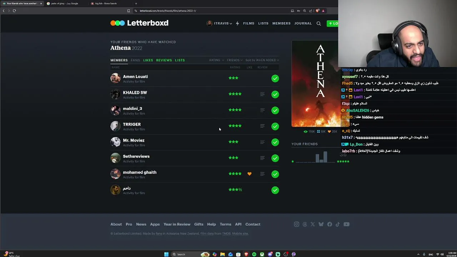Open Windows Start menu

click(x=166, y=254)
